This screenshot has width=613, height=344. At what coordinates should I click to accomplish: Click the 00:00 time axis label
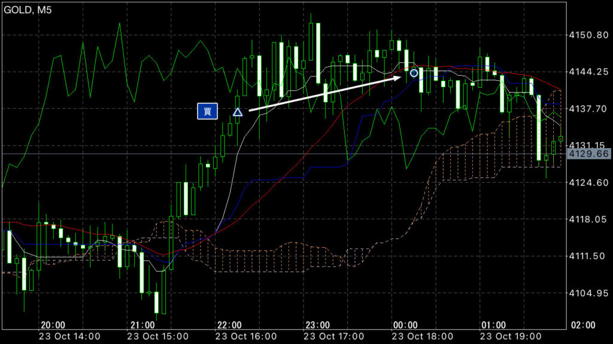[405, 325]
